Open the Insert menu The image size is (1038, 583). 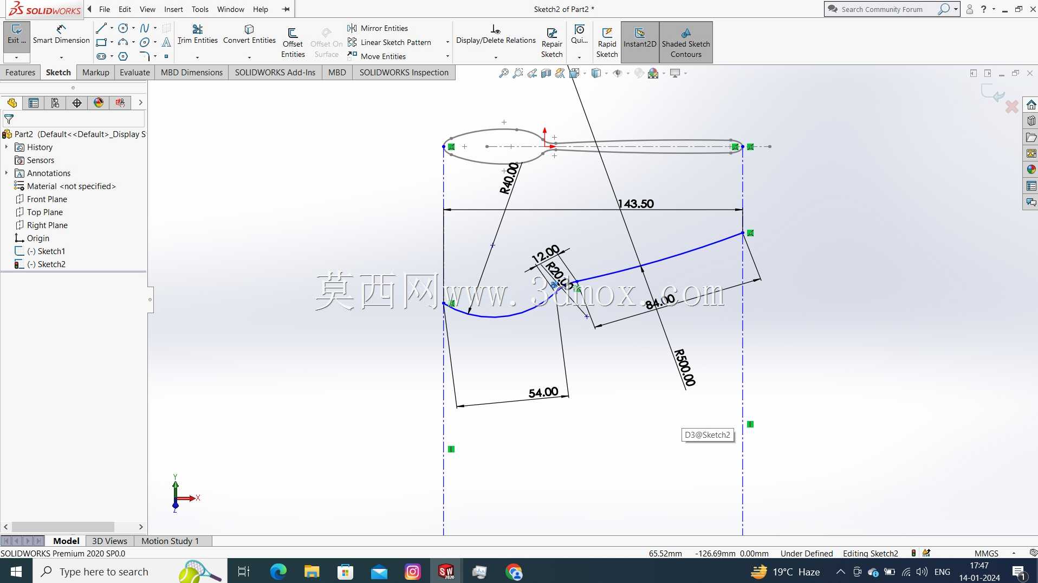pyautogui.click(x=173, y=9)
